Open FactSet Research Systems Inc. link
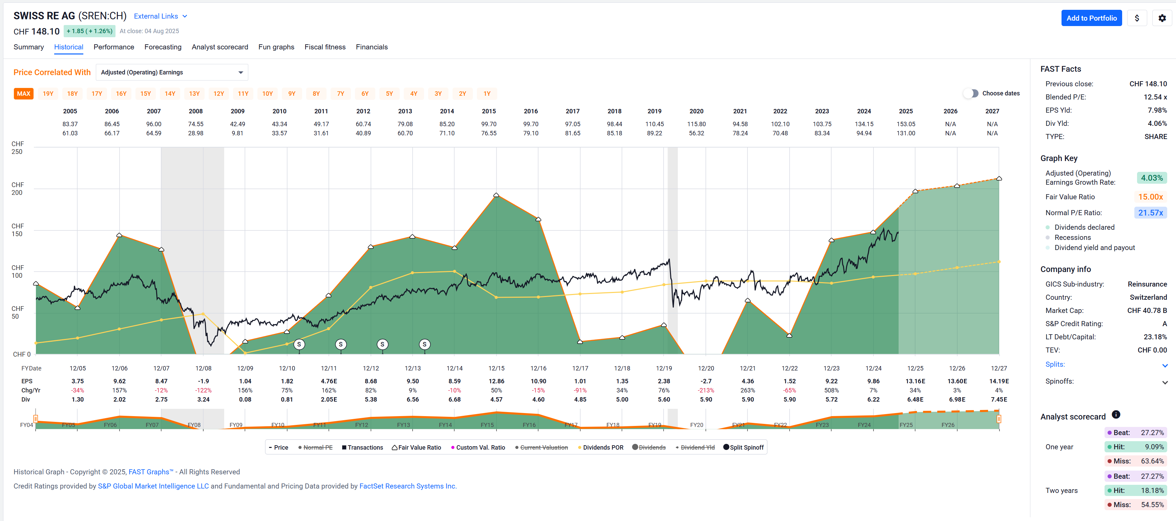This screenshot has height=521, width=1176. click(x=408, y=486)
